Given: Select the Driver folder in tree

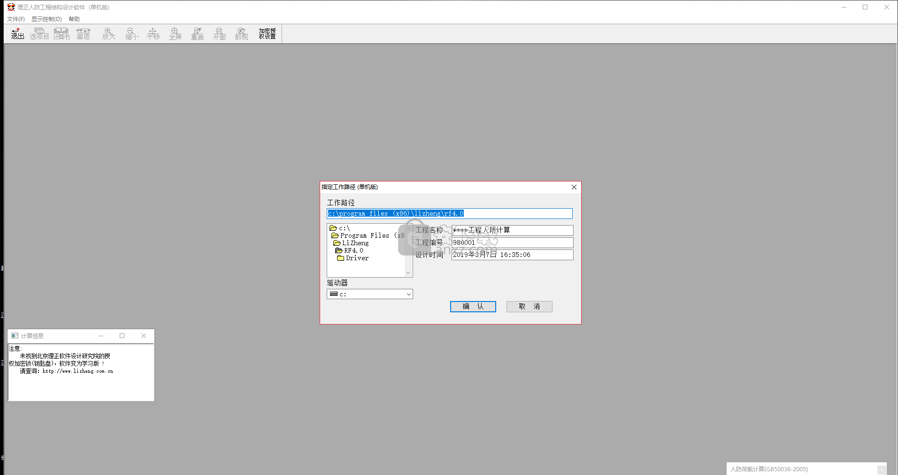Looking at the screenshot, I should 353,258.
